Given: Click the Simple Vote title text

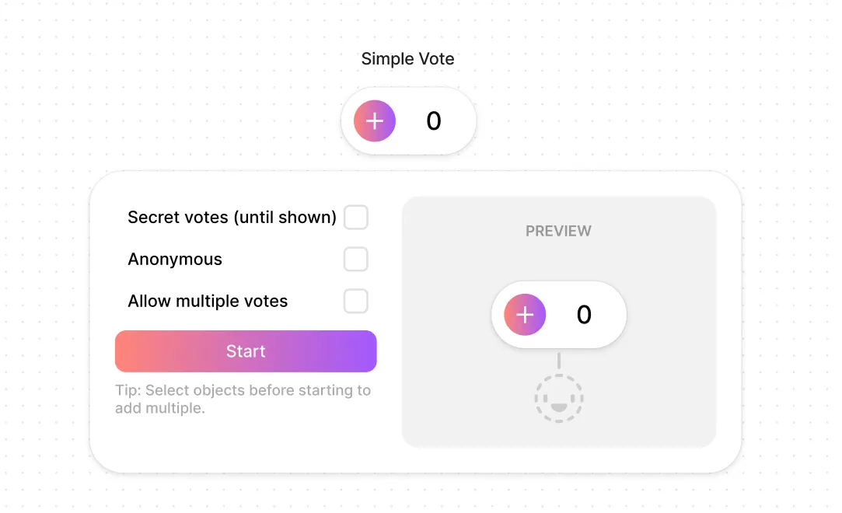Looking at the screenshot, I should coord(407,59).
